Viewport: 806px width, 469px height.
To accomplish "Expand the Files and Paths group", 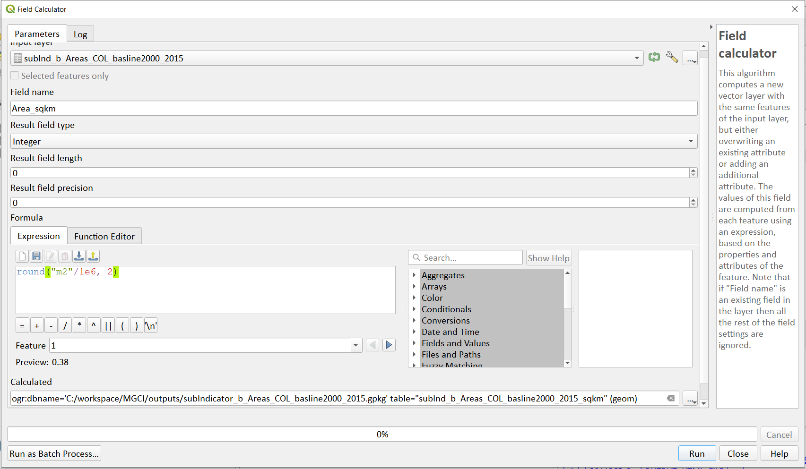I will coord(414,354).
